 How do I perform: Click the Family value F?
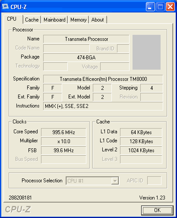53,88
